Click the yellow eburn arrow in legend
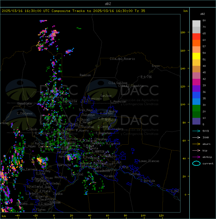216x219 pixels. click(196, 144)
